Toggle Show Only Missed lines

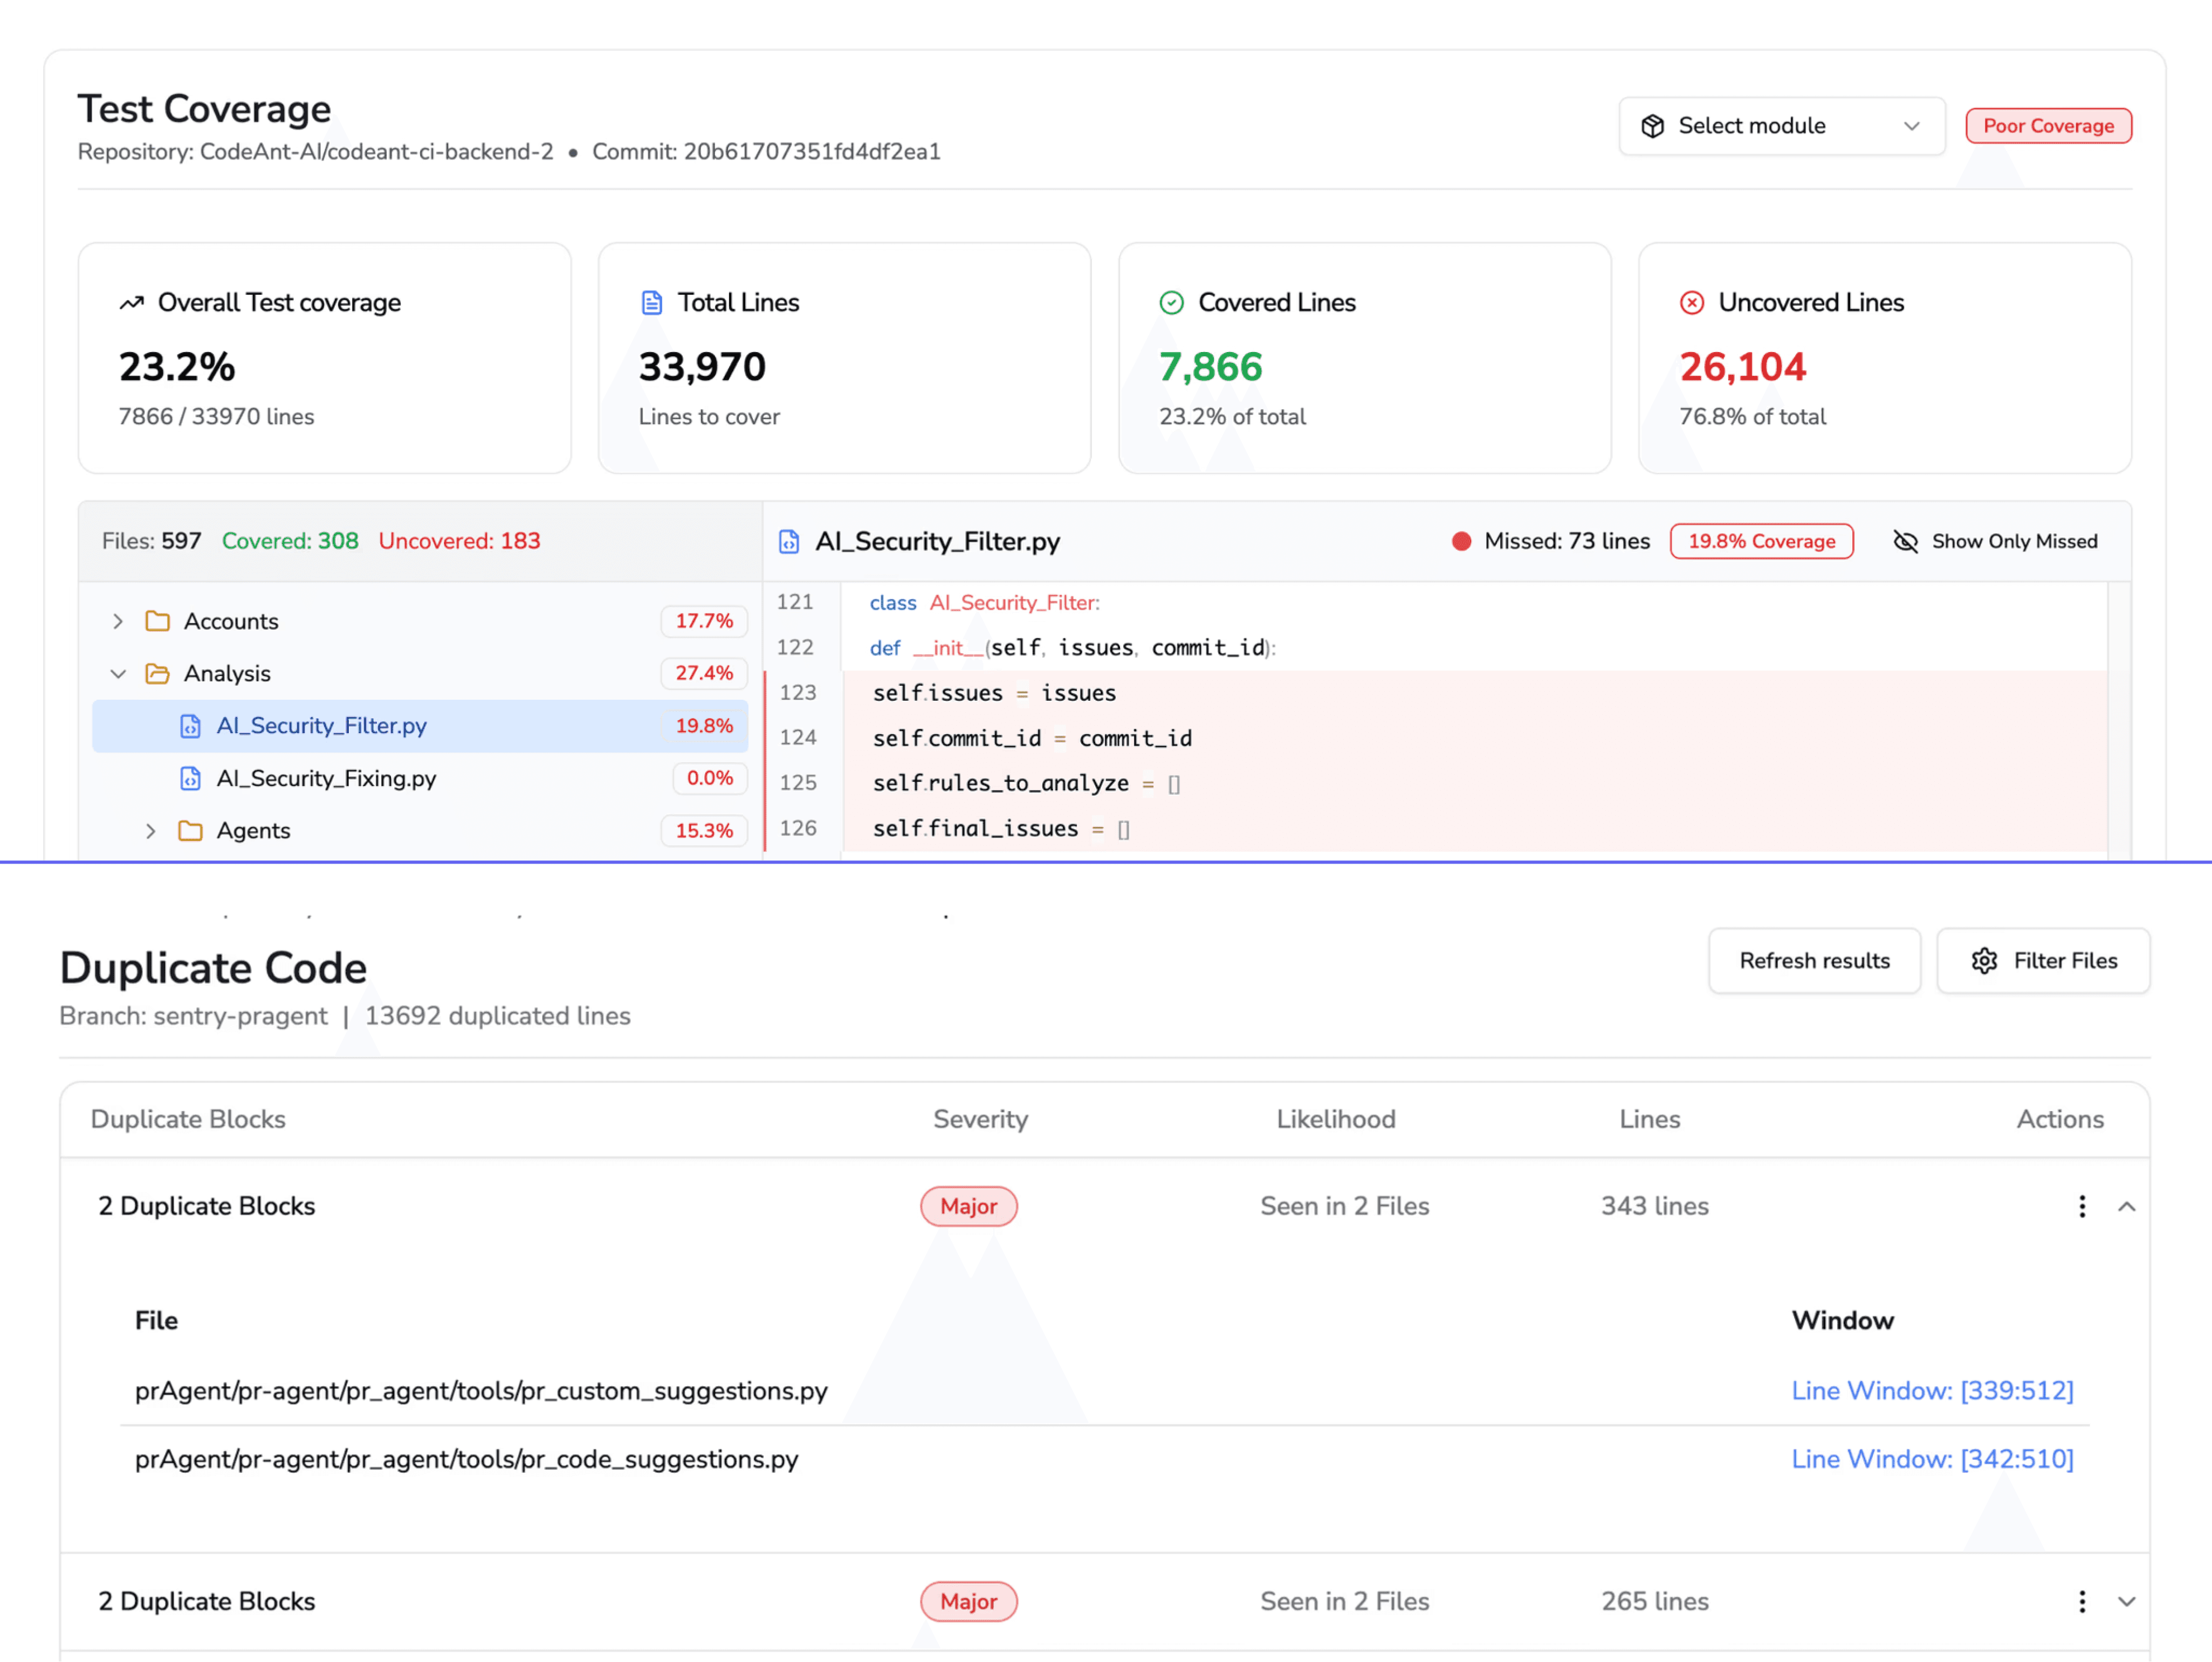click(x=1995, y=541)
